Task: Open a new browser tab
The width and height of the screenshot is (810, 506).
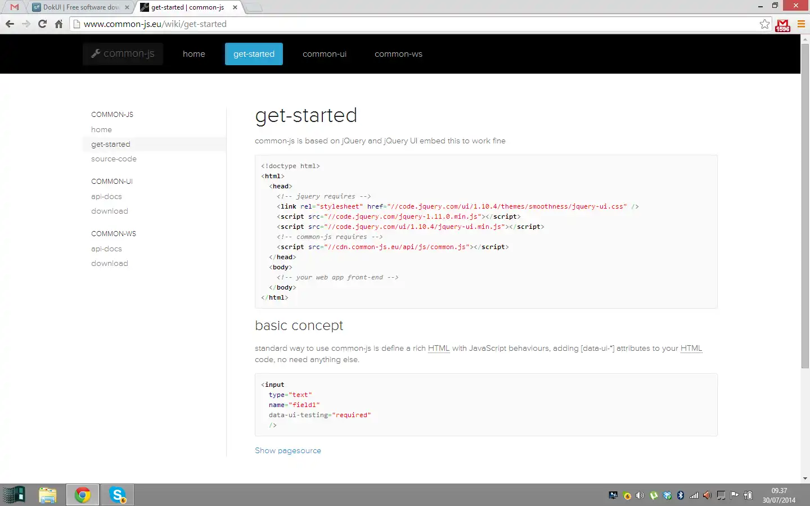Action: (254, 8)
